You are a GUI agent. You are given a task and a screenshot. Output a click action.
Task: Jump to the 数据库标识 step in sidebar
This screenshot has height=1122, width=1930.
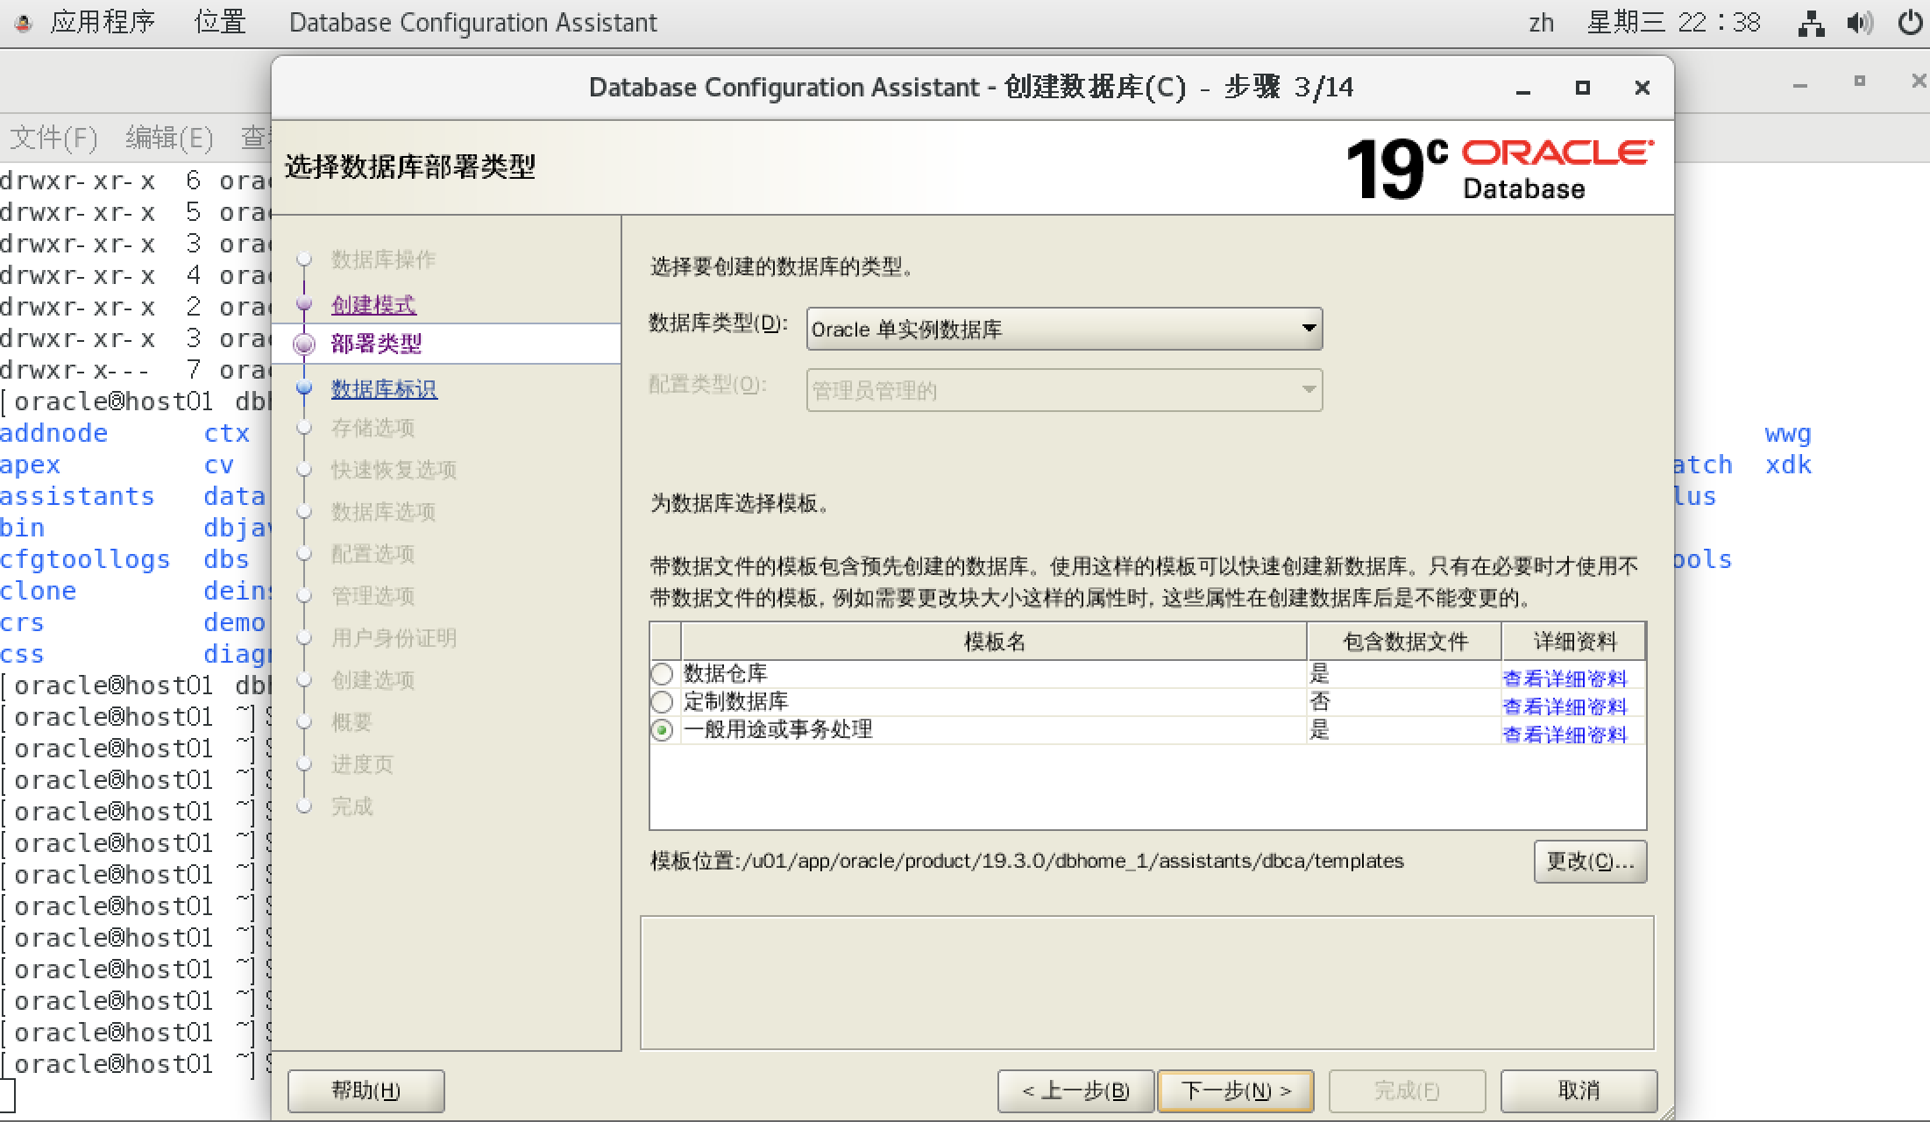383,389
